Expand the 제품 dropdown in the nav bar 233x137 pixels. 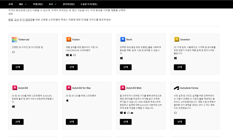point(23,4)
